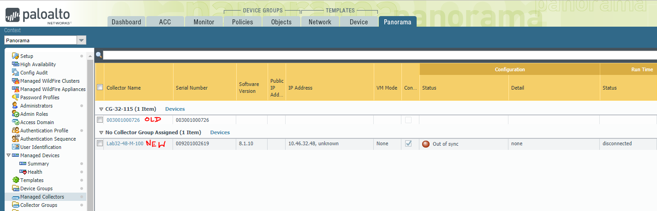657x211 pixels.
Task: Click the Admin Roles icon
Action: coord(16,114)
